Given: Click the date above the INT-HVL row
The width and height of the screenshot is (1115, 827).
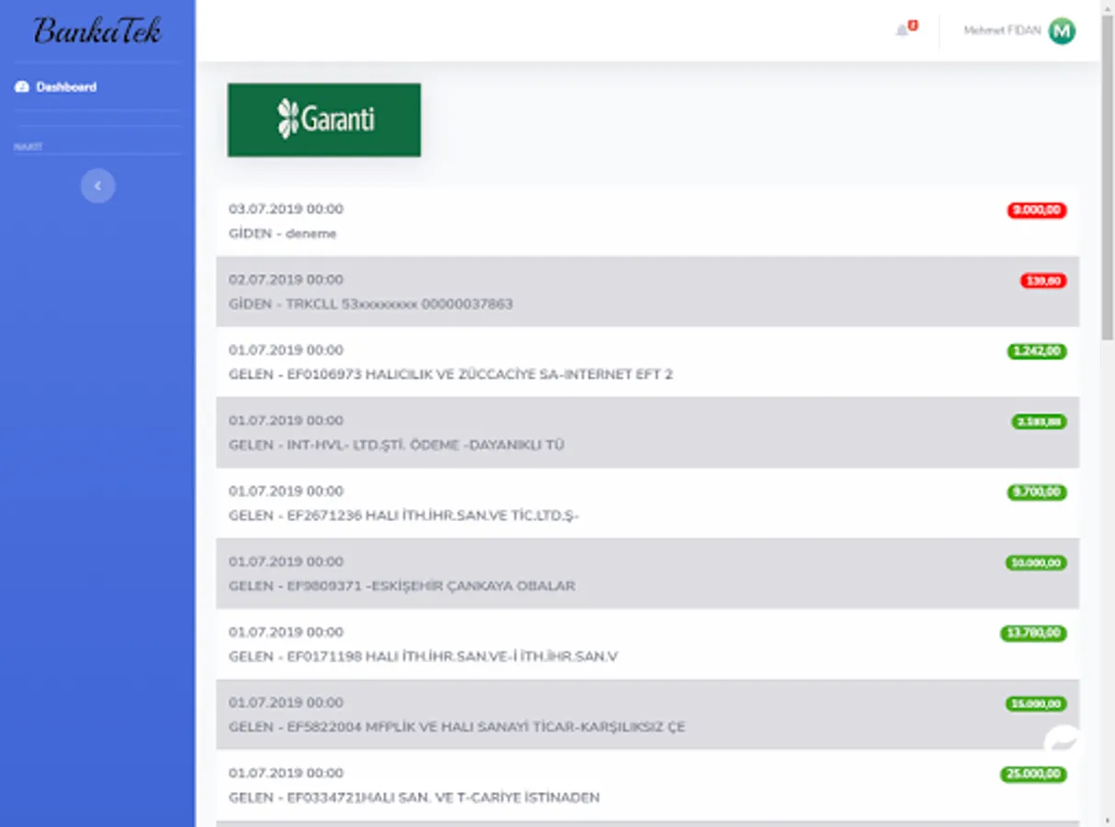Looking at the screenshot, I should [x=286, y=421].
